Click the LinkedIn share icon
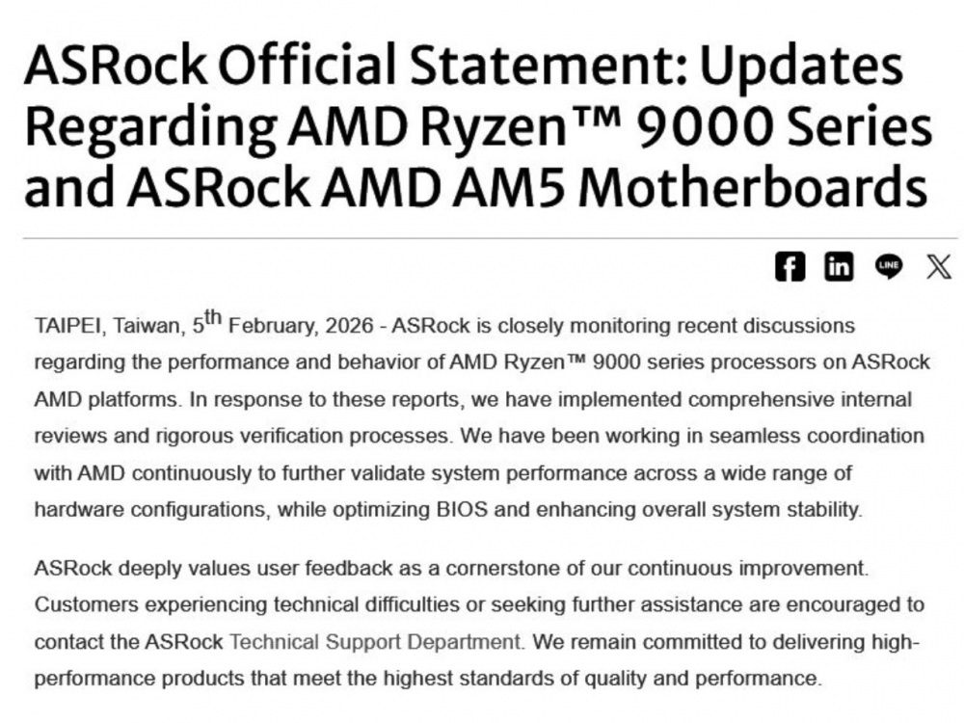 pyautogui.click(x=839, y=267)
